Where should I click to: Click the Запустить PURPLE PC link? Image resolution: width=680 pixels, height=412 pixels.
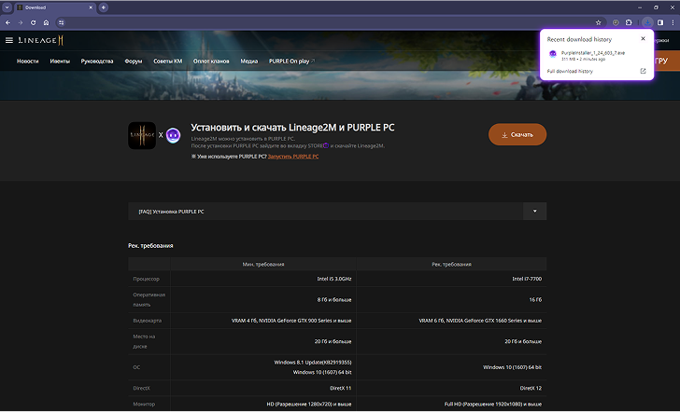[293, 157]
